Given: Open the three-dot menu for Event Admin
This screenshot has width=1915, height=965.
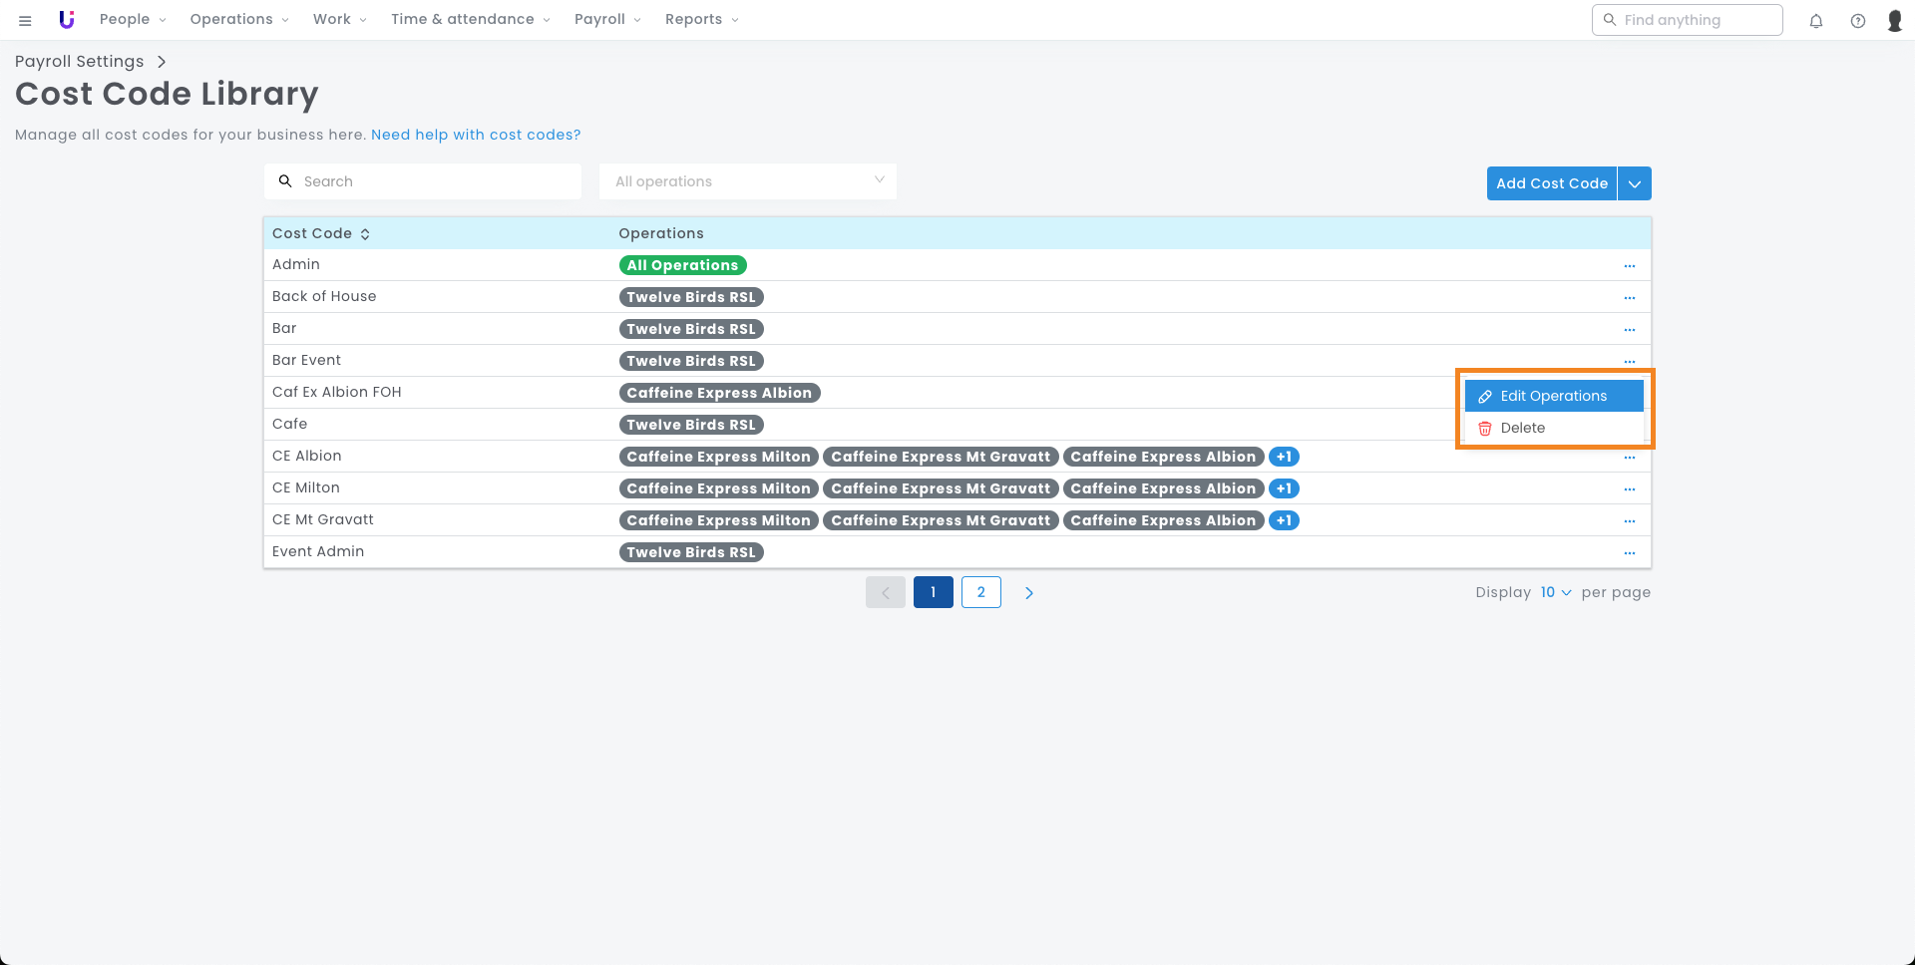Looking at the screenshot, I should pyautogui.click(x=1630, y=553).
